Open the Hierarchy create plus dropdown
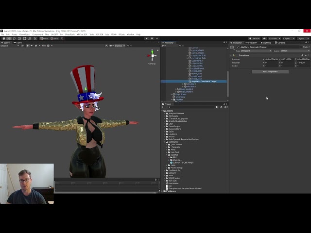 click(164, 46)
